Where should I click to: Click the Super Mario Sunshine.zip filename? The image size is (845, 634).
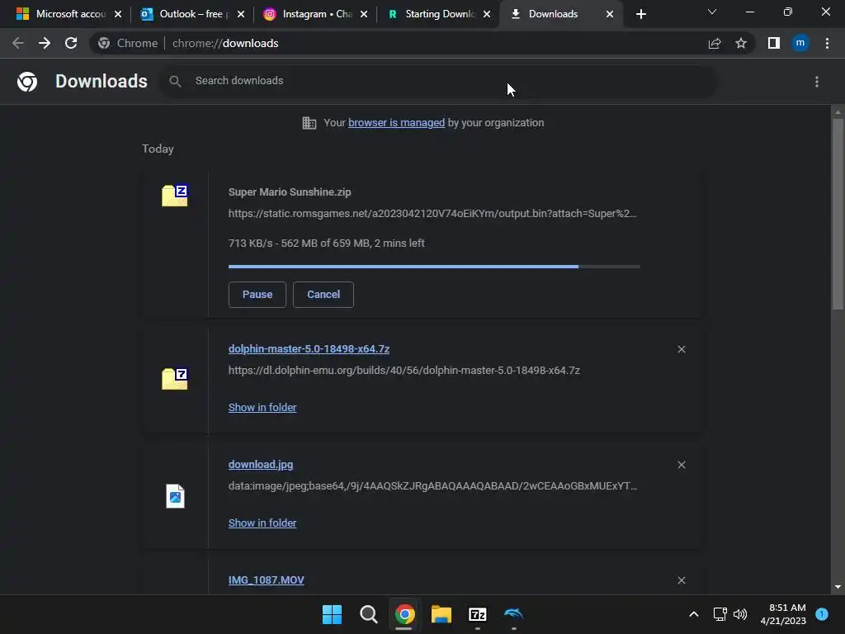290,192
